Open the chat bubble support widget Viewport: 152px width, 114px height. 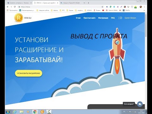tap(140, 104)
